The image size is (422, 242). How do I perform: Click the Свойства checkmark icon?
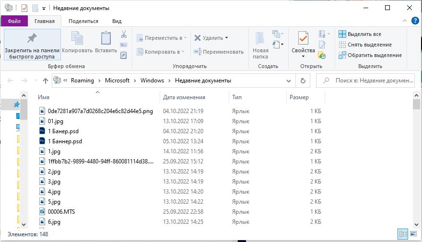tap(303, 38)
